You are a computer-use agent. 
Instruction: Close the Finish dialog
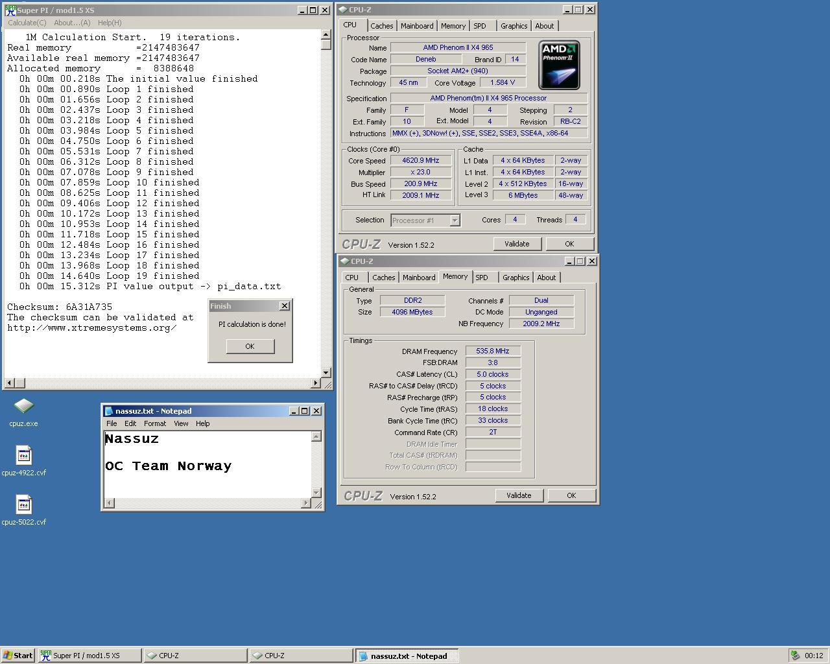pyautogui.click(x=284, y=306)
